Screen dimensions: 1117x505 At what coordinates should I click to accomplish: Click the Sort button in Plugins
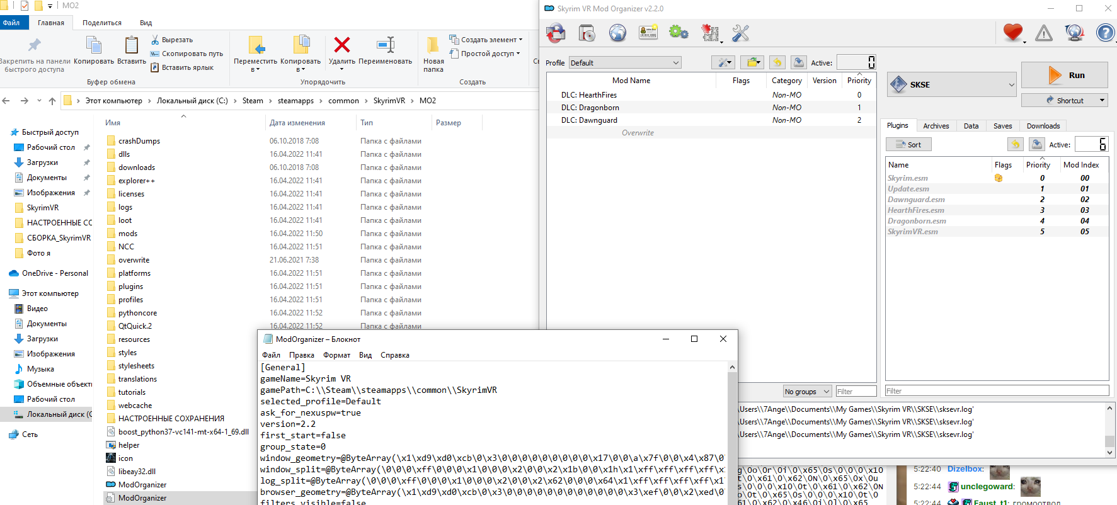click(908, 145)
